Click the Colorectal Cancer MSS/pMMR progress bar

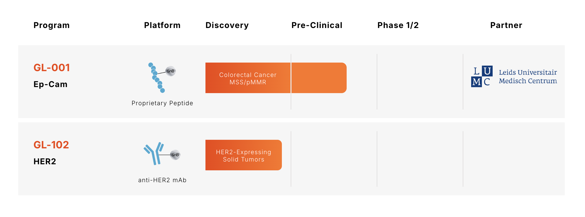(x=276, y=78)
